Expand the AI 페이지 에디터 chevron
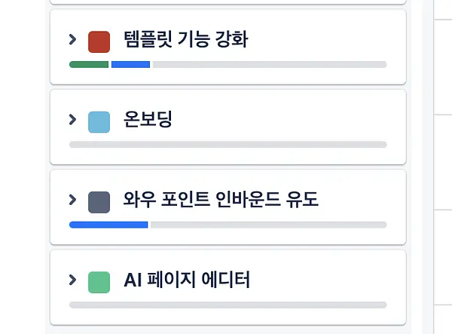The image size is (452, 334). click(x=72, y=280)
